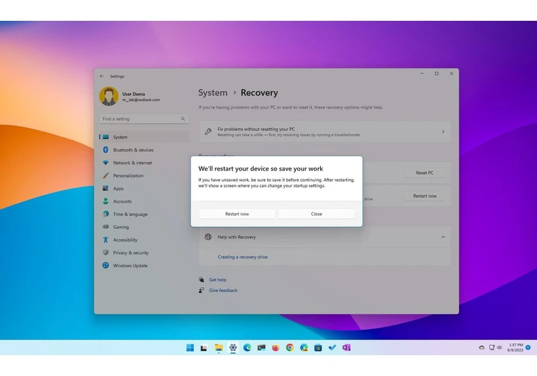Open Fix problems without resetting your PC
537x376 pixels.
pyautogui.click(x=325, y=132)
